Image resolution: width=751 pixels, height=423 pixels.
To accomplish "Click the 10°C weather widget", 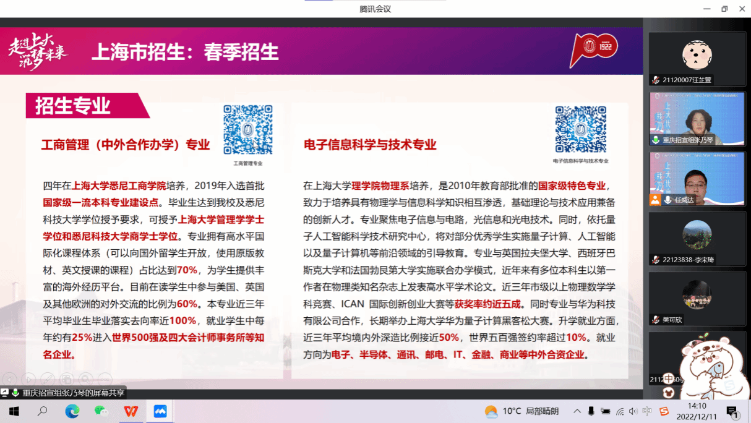I will coord(523,411).
